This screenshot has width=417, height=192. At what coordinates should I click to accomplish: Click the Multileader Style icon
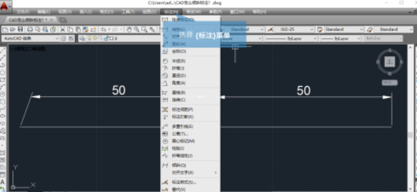[369, 29]
